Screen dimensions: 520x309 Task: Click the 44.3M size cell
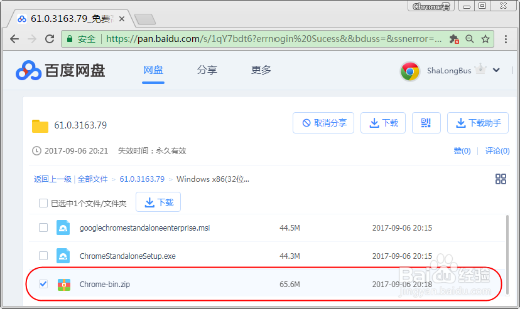(290, 256)
